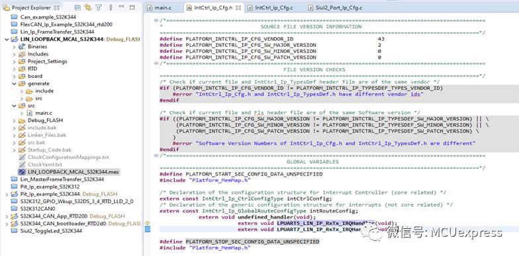Click the LIN_LOOPBACK_MCAL_S32K344.mex file icon
This screenshot has height=256, width=519.
tap(22, 172)
